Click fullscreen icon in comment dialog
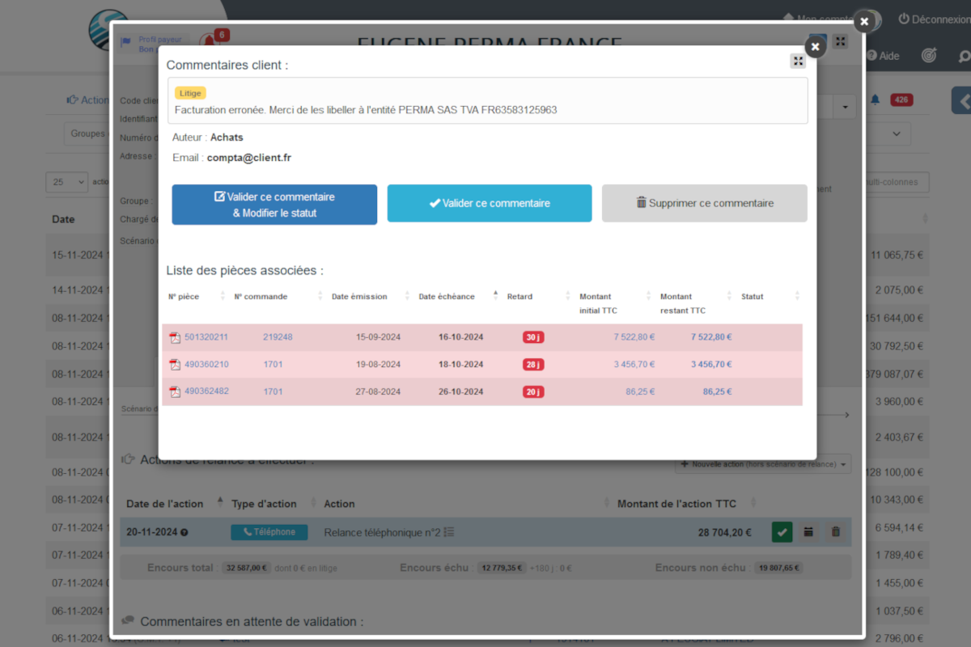971x647 pixels. tap(798, 61)
